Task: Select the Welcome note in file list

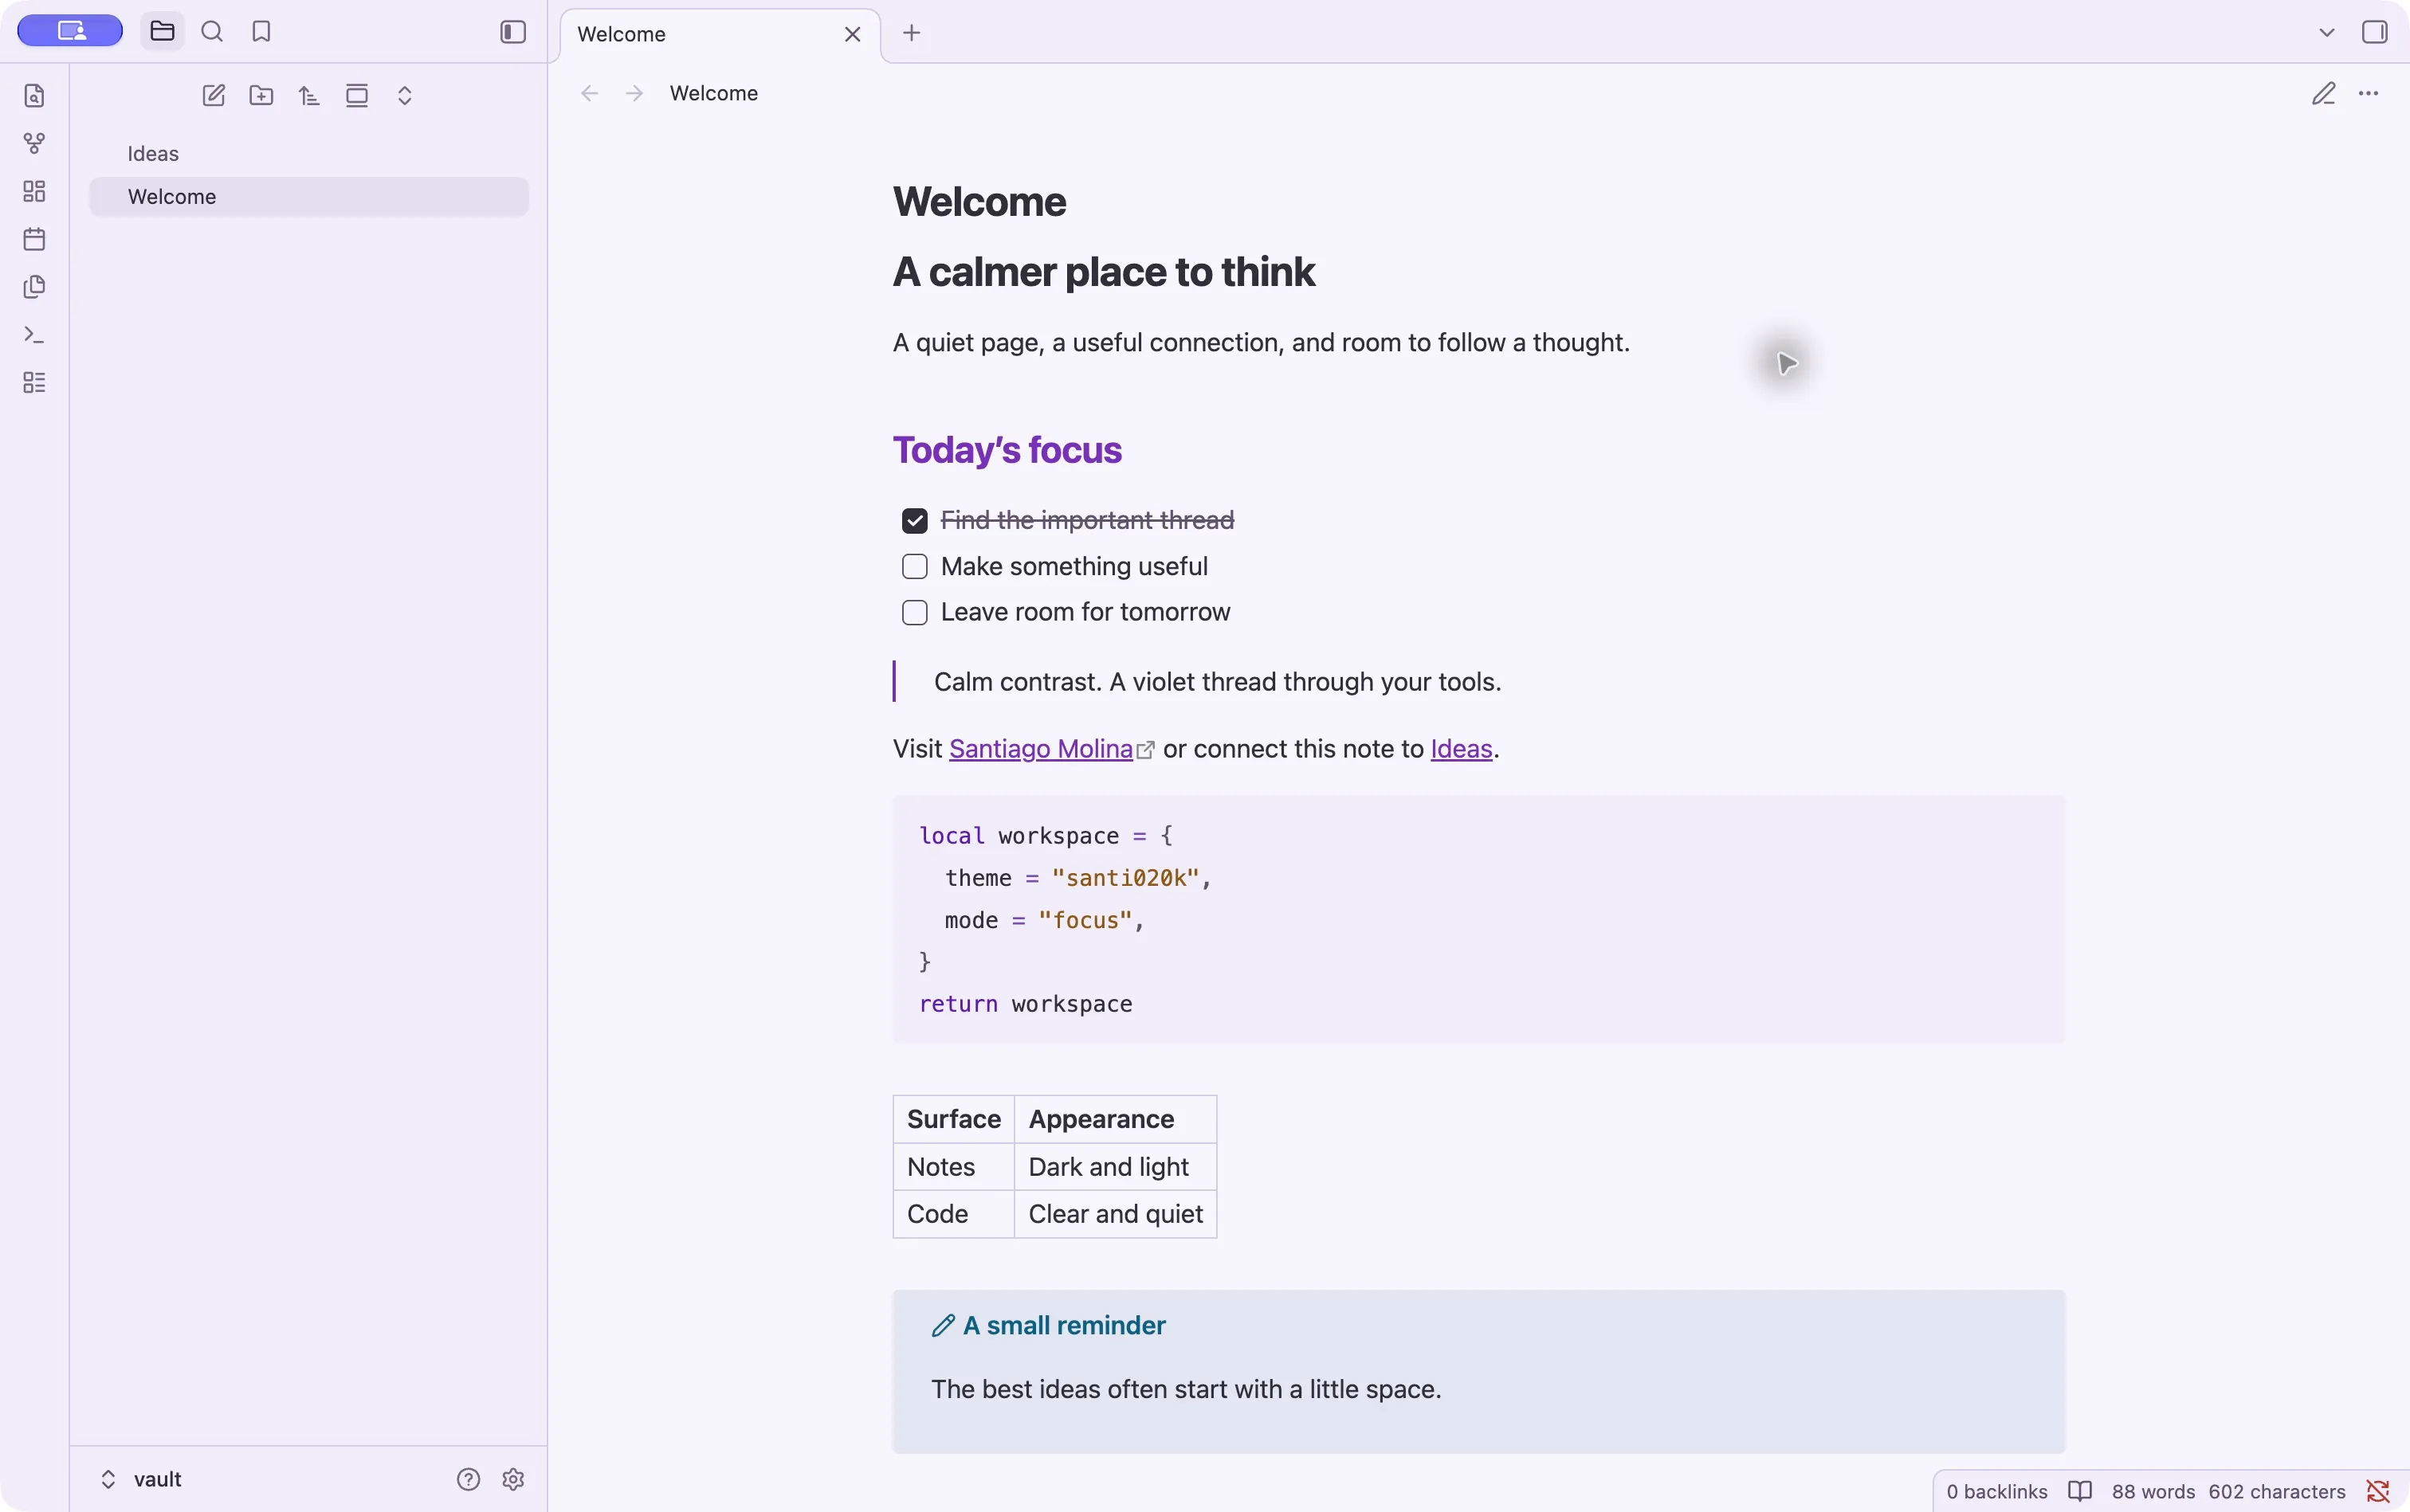Action: (x=308, y=197)
